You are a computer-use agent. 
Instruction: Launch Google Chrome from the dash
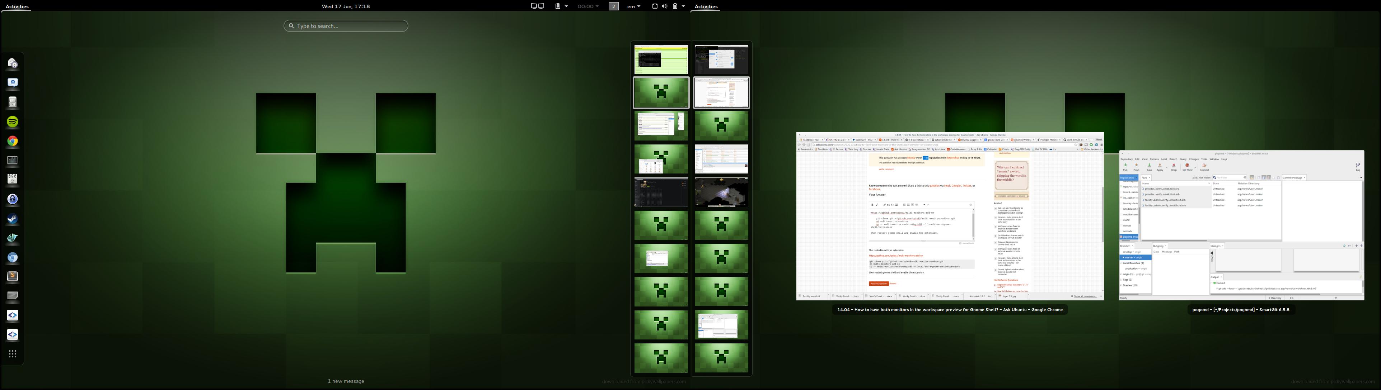pos(12,141)
